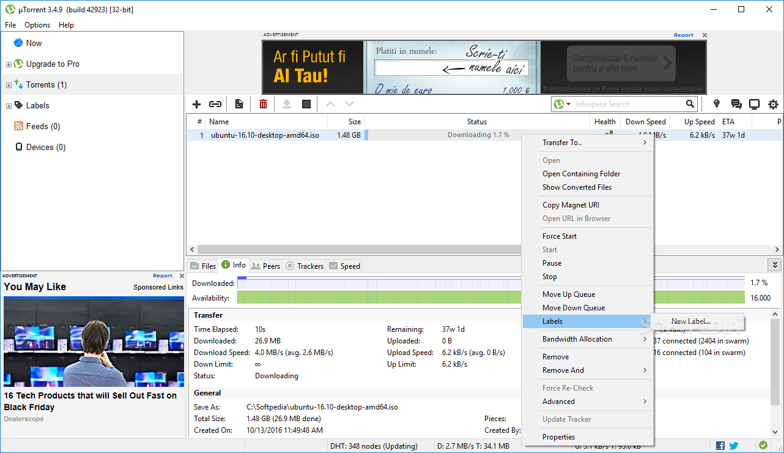The height and width of the screenshot is (453, 784).
Task: Collapse the detail pane with the chevron button
Action: point(775,265)
